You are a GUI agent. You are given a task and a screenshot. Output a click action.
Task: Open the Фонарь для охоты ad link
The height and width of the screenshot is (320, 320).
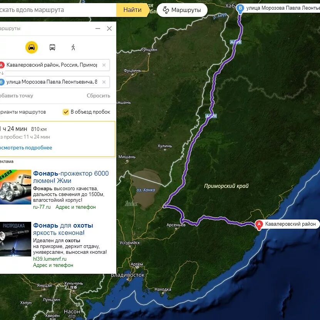click(63, 229)
